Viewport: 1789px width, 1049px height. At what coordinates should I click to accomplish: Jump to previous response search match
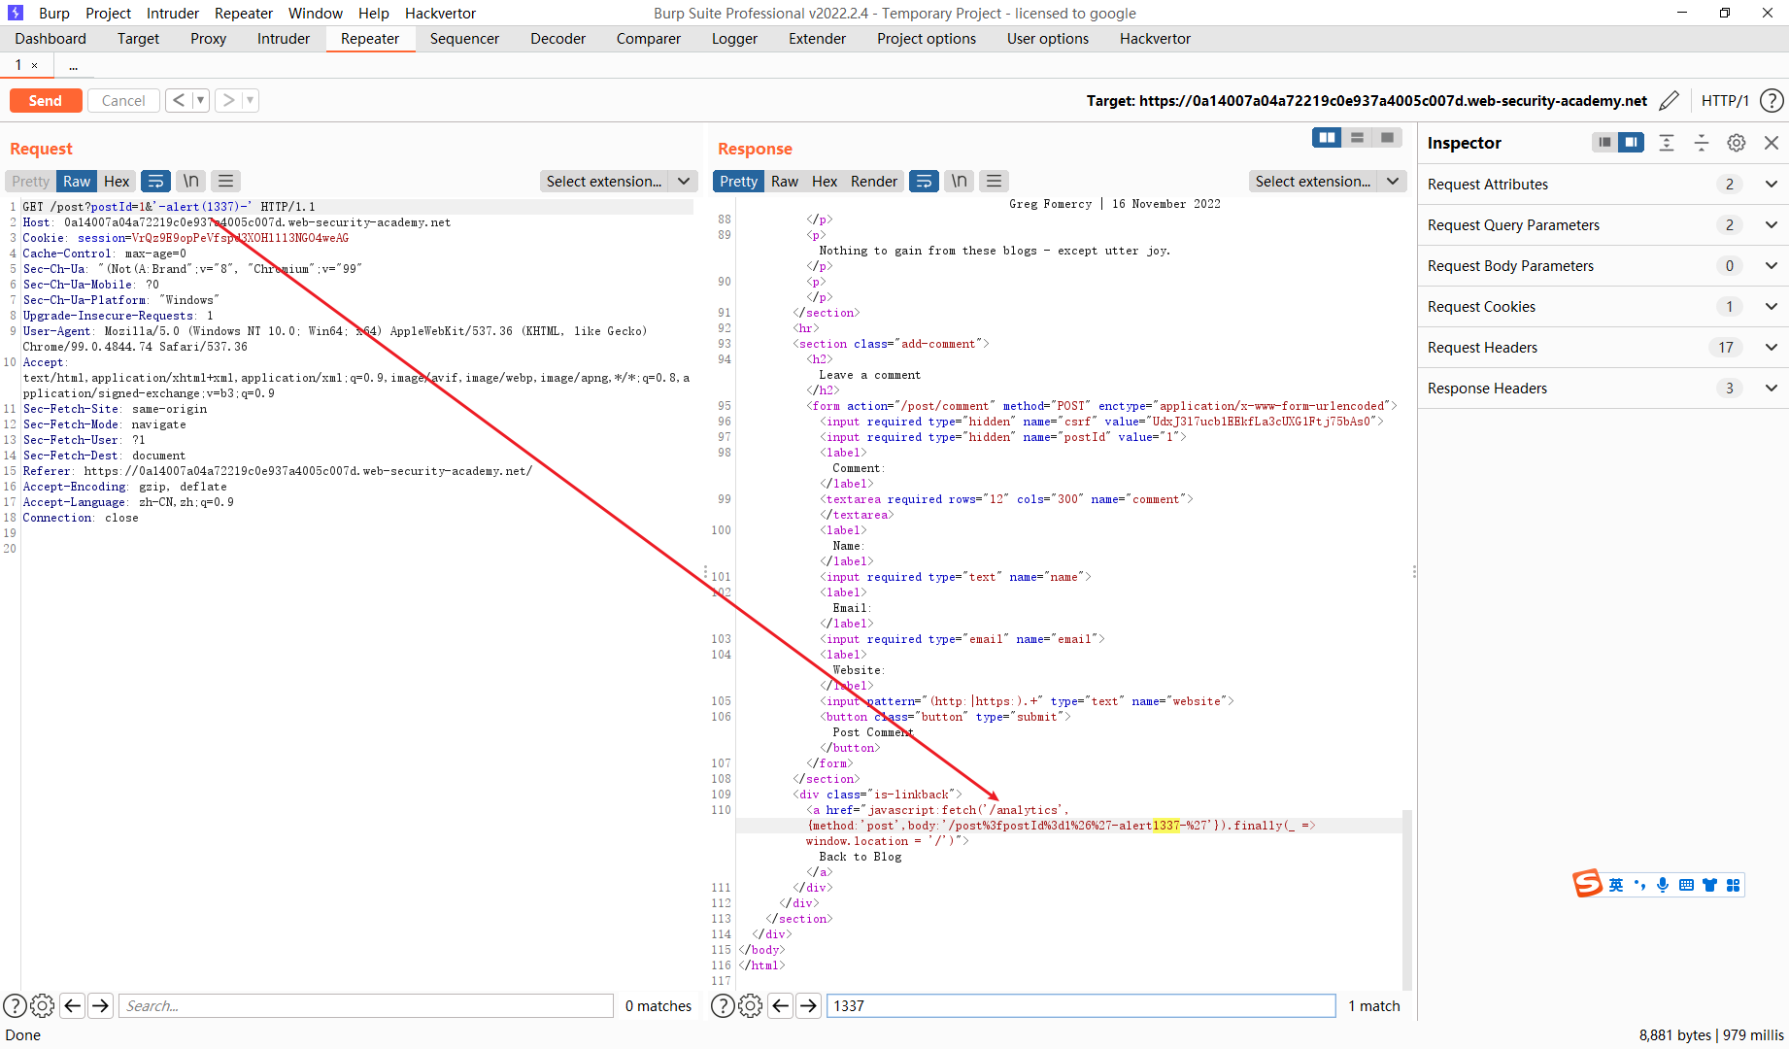pyautogui.click(x=780, y=1006)
